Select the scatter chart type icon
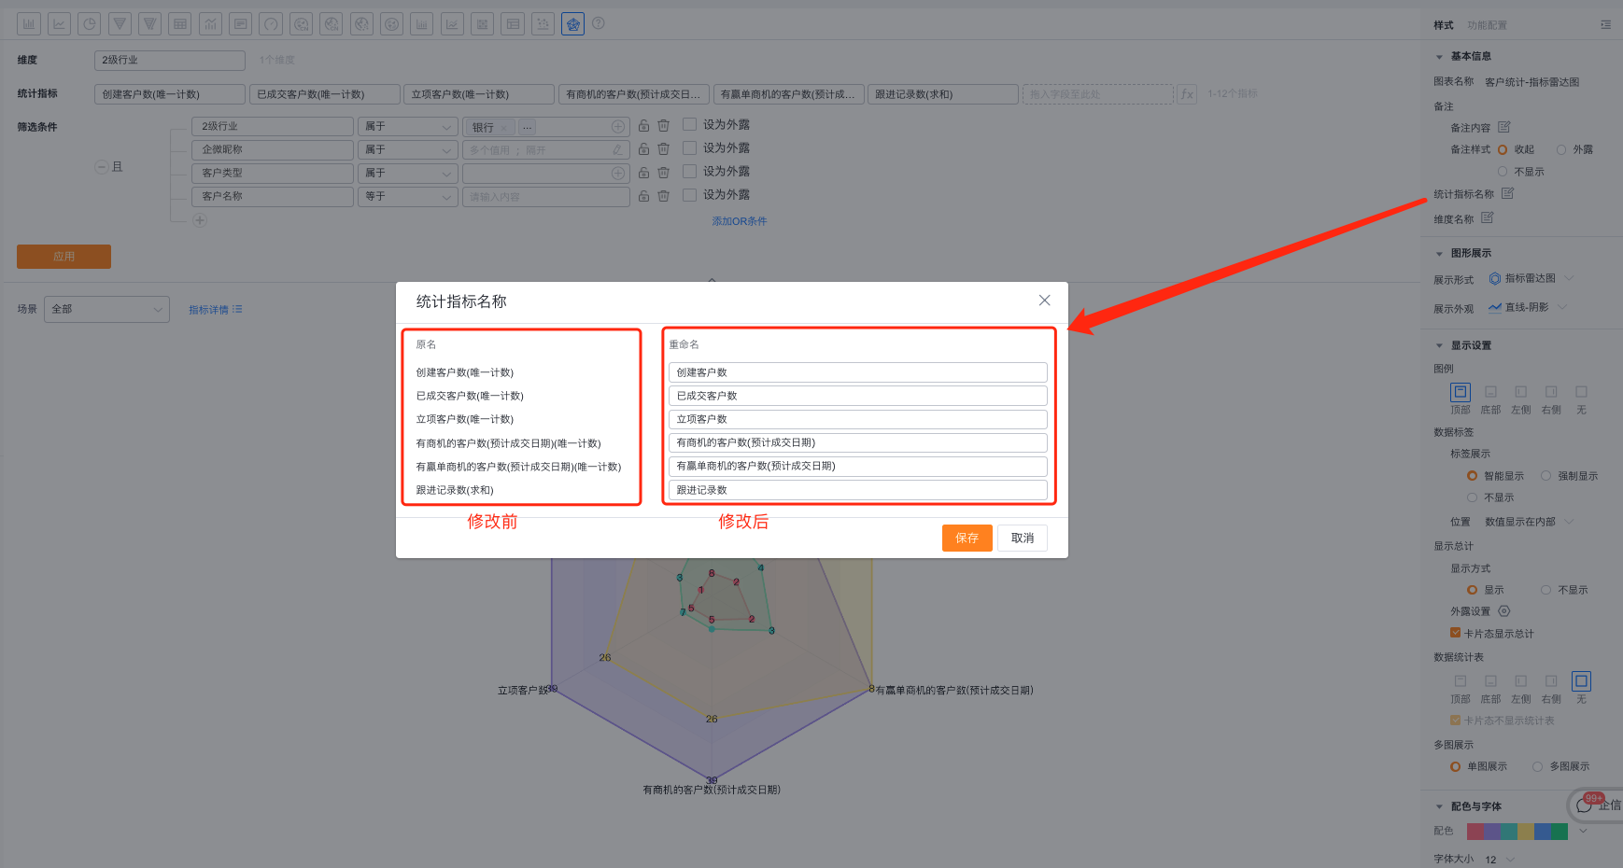 [x=543, y=24]
